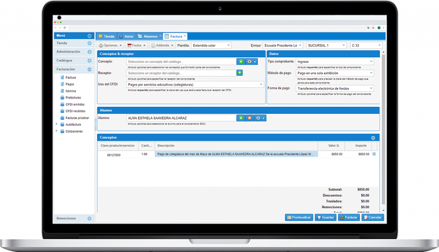Click the Previsualizar button
This screenshot has width=439, height=252.
tap(299, 217)
